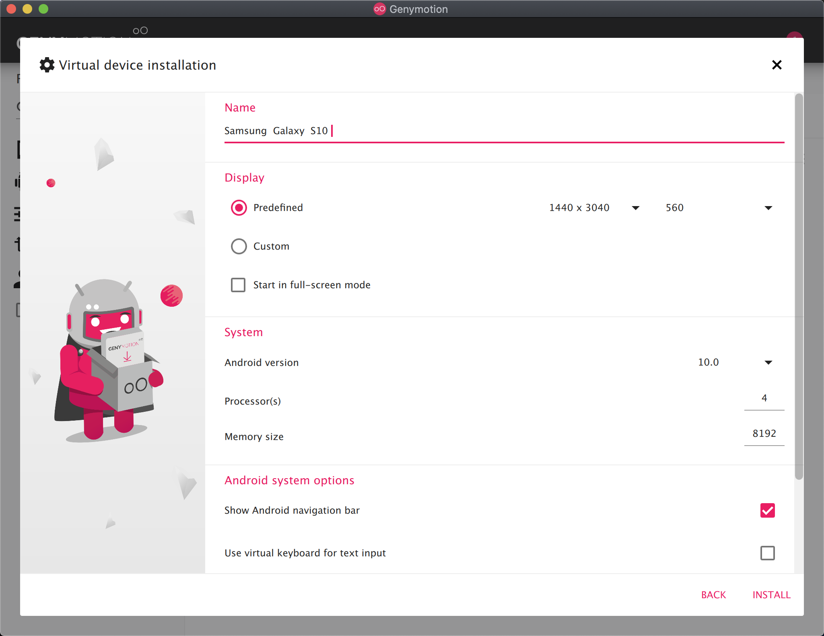Enable Use virtual keyboard for text input

point(767,553)
